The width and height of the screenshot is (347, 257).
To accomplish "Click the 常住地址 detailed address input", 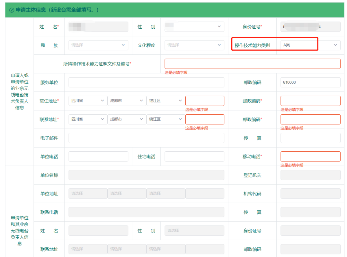I will coord(205,101).
